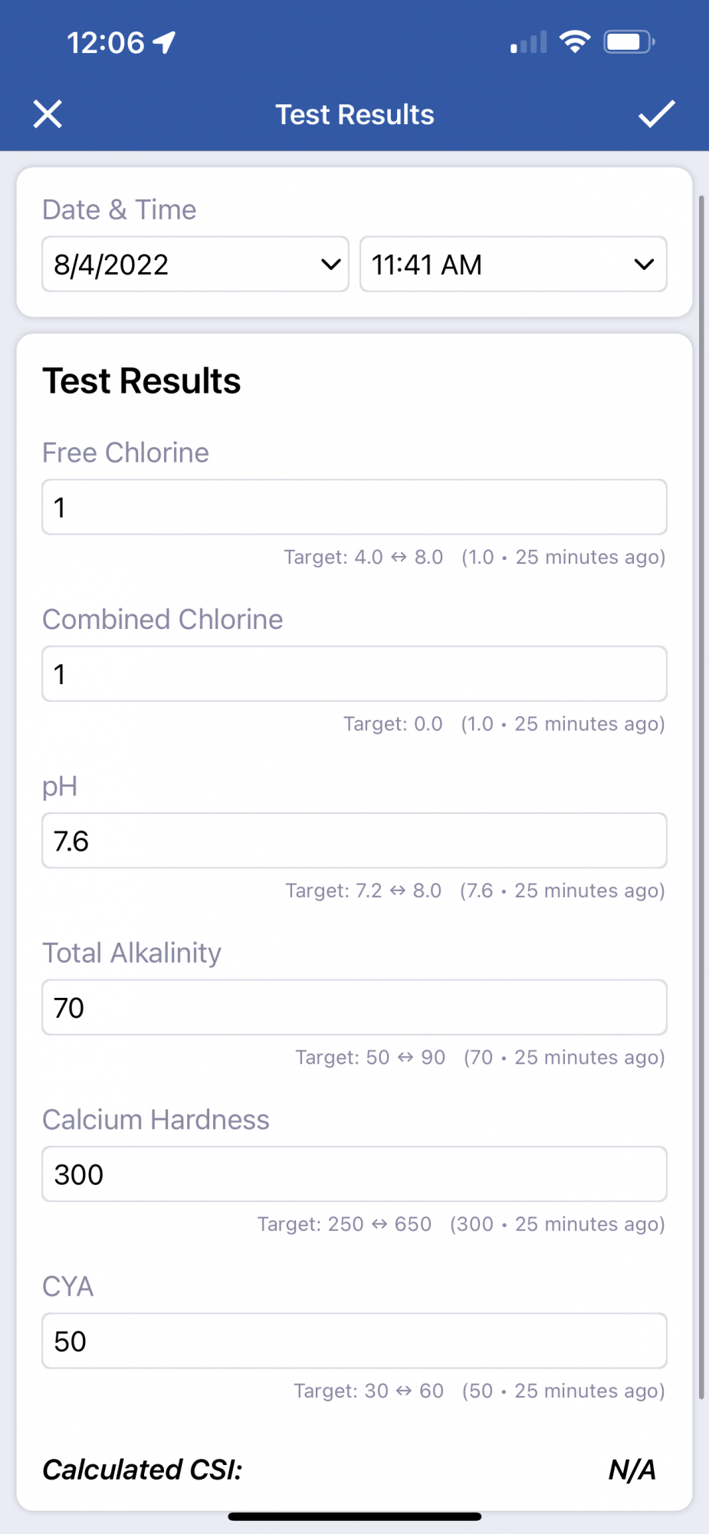Close the Test Results screen with X
709x1534 pixels.
click(48, 114)
